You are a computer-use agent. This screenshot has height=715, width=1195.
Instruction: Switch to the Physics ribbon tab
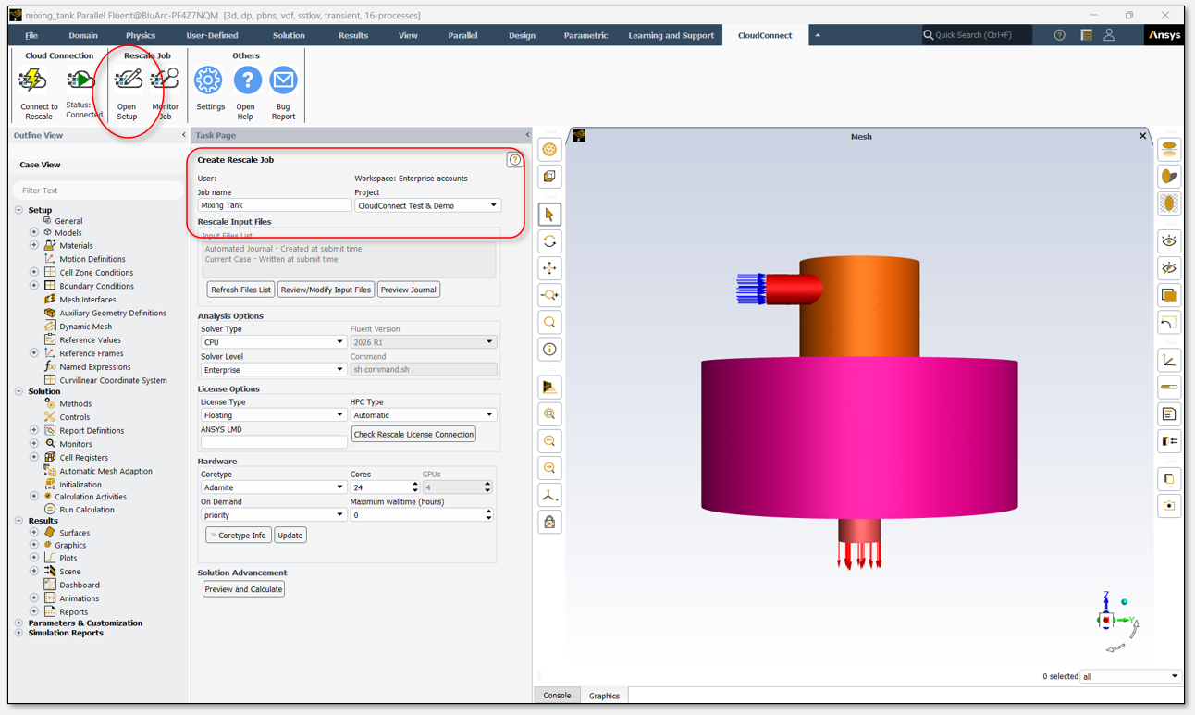pos(141,35)
